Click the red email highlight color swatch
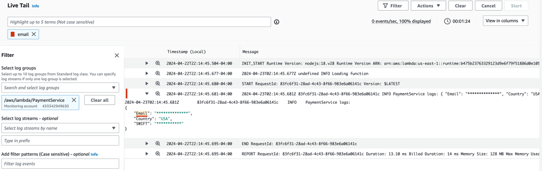Viewport: 542px width, 171px height. point(12,34)
